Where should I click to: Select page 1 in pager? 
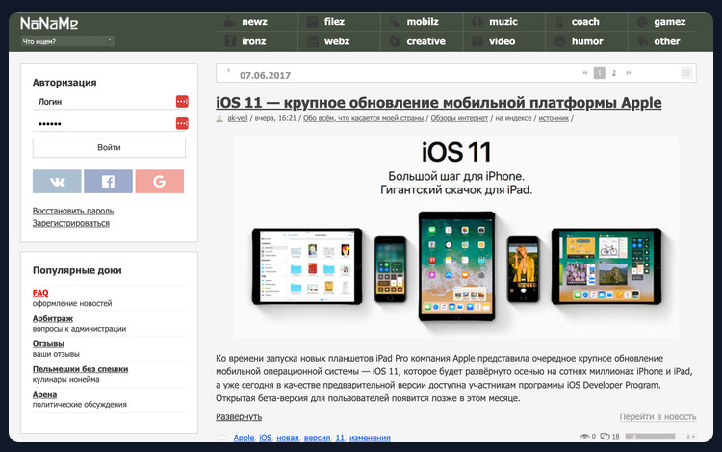(x=600, y=73)
